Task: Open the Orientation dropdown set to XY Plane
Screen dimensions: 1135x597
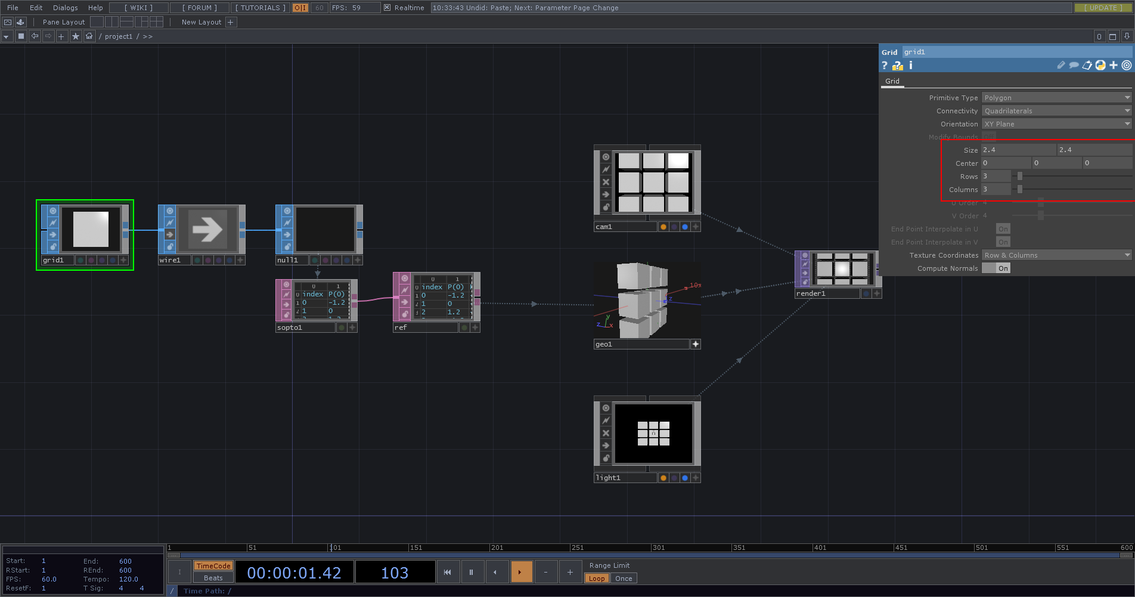Action: click(1055, 123)
